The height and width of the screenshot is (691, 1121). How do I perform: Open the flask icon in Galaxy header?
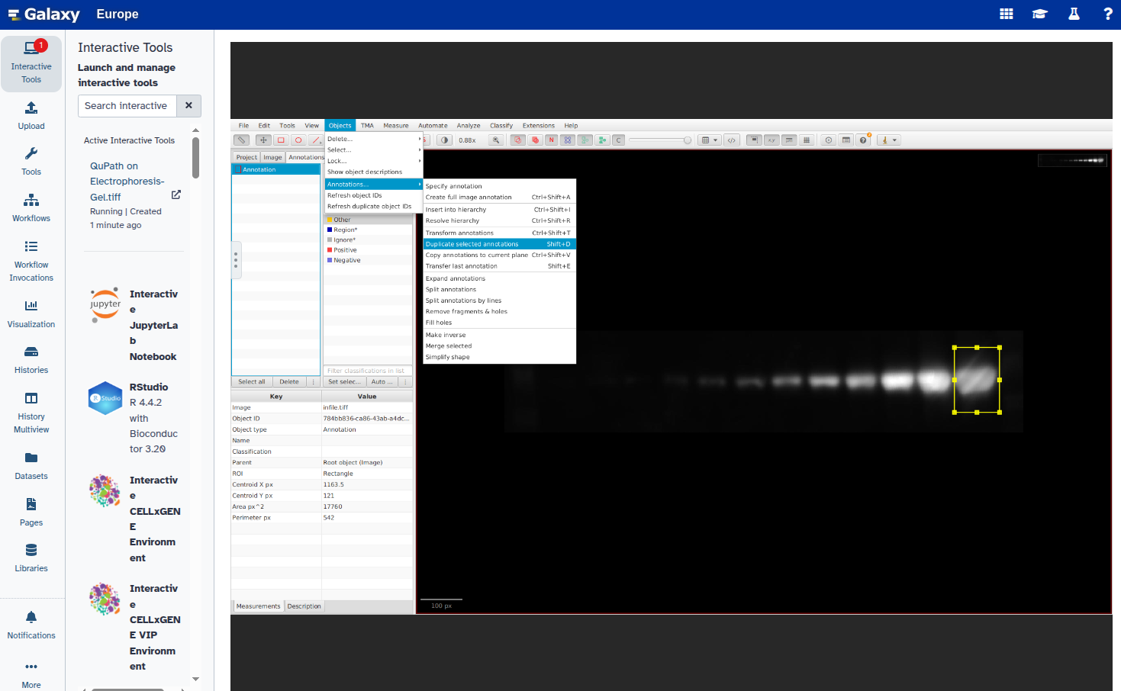(1074, 14)
